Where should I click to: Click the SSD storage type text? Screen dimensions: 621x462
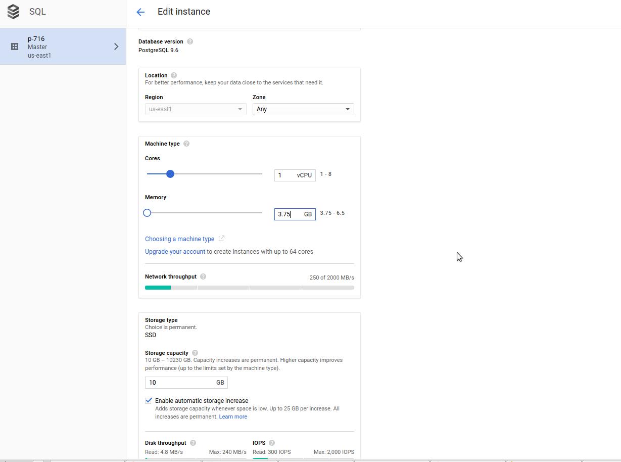(151, 335)
